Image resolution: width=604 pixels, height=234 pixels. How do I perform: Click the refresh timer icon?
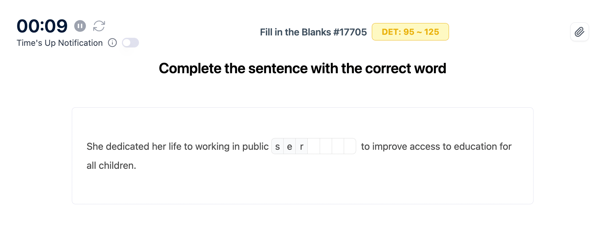[99, 26]
